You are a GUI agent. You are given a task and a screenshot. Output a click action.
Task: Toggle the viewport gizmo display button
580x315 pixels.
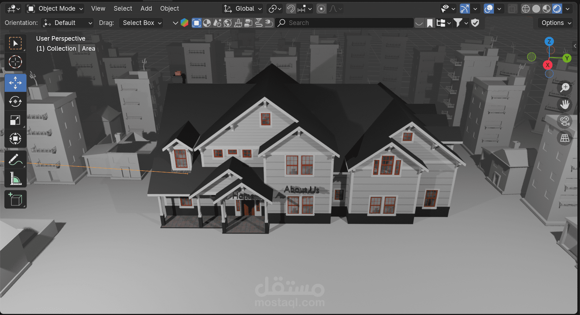tap(465, 9)
